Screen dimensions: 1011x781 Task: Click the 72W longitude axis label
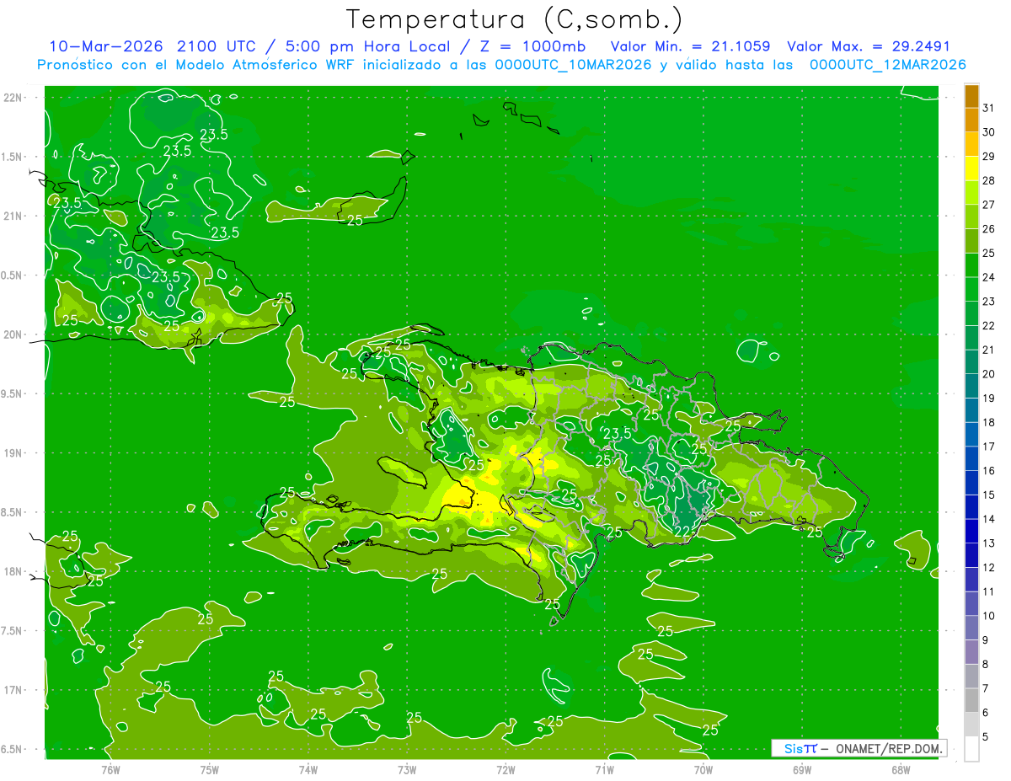(505, 770)
